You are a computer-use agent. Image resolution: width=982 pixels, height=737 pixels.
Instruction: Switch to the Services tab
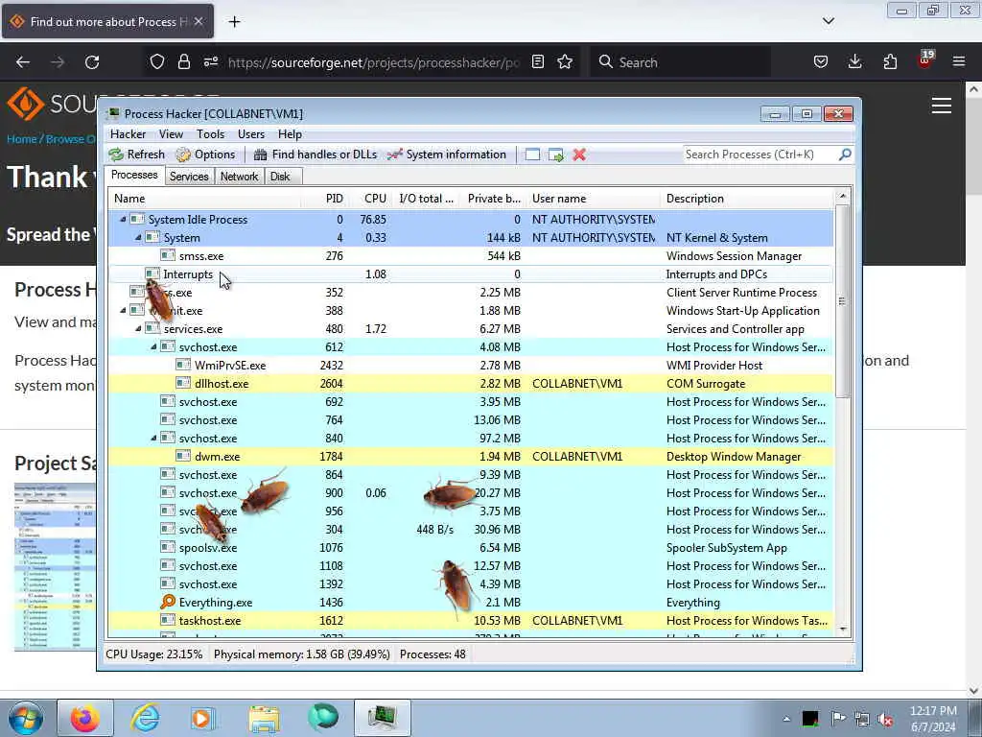coord(189,177)
